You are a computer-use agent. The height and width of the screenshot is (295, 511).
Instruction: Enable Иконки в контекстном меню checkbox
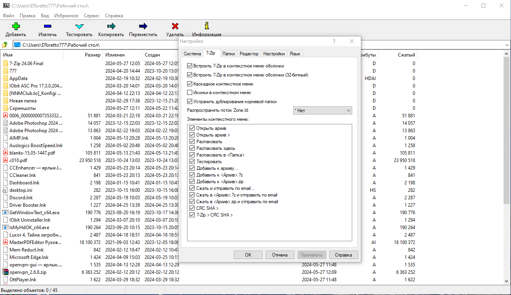point(190,93)
